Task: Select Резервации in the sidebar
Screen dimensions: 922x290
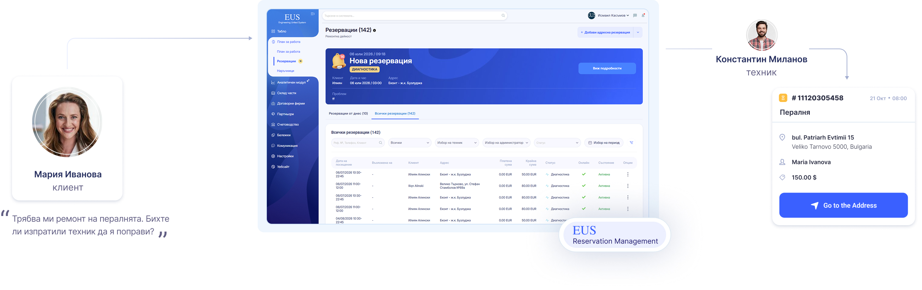Action: [286, 61]
